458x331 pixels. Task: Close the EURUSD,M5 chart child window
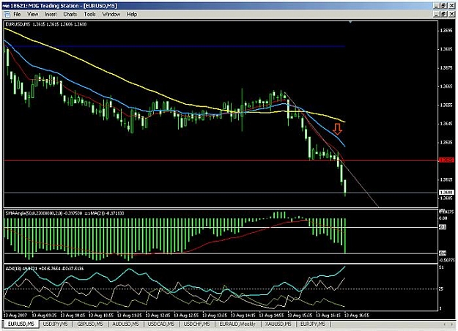pyautogui.click(x=451, y=14)
